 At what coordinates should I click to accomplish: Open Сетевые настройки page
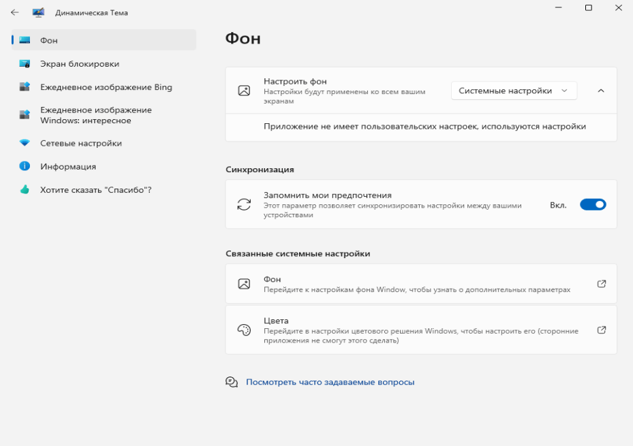click(x=104, y=143)
